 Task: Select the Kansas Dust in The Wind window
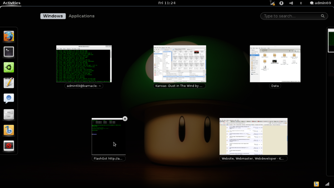click(x=180, y=64)
